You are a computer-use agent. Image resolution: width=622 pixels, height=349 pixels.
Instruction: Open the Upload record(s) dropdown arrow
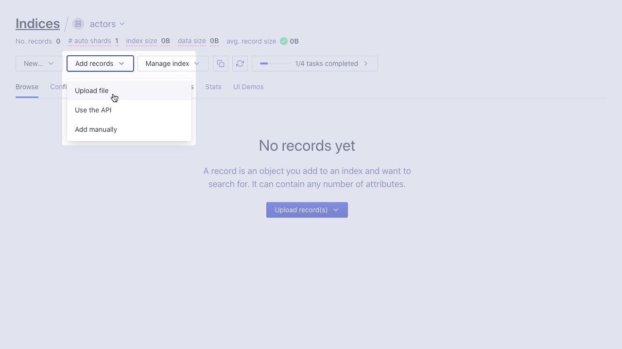[336, 210]
